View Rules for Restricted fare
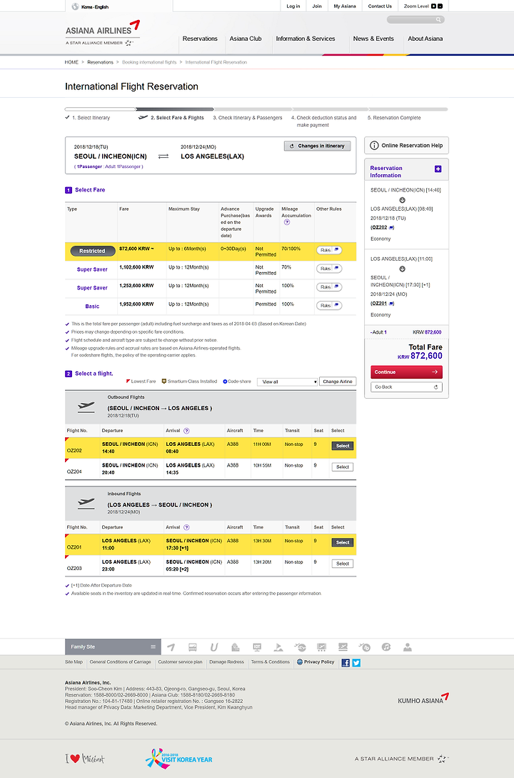 pos(329,250)
